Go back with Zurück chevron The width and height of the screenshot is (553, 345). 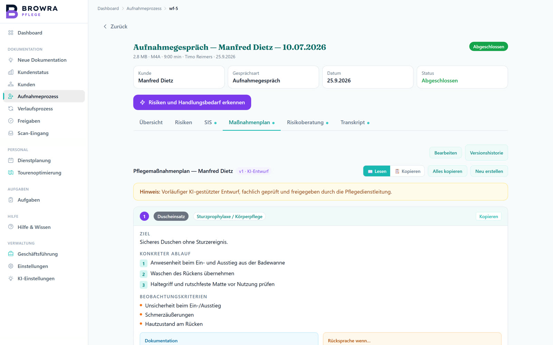pos(105,27)
